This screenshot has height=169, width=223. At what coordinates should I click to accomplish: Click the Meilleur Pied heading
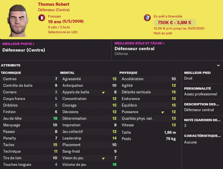197,73
